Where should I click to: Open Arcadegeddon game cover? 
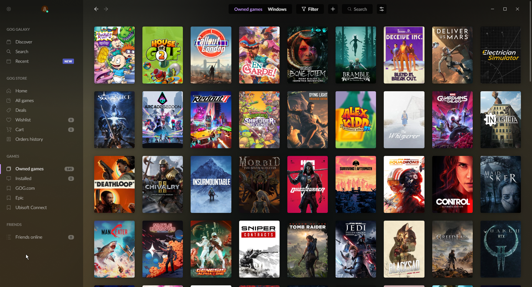point(163,120)
